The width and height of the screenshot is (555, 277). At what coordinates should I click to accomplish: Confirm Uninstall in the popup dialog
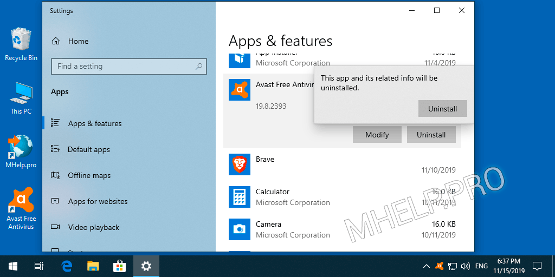[x=442, y=108]
